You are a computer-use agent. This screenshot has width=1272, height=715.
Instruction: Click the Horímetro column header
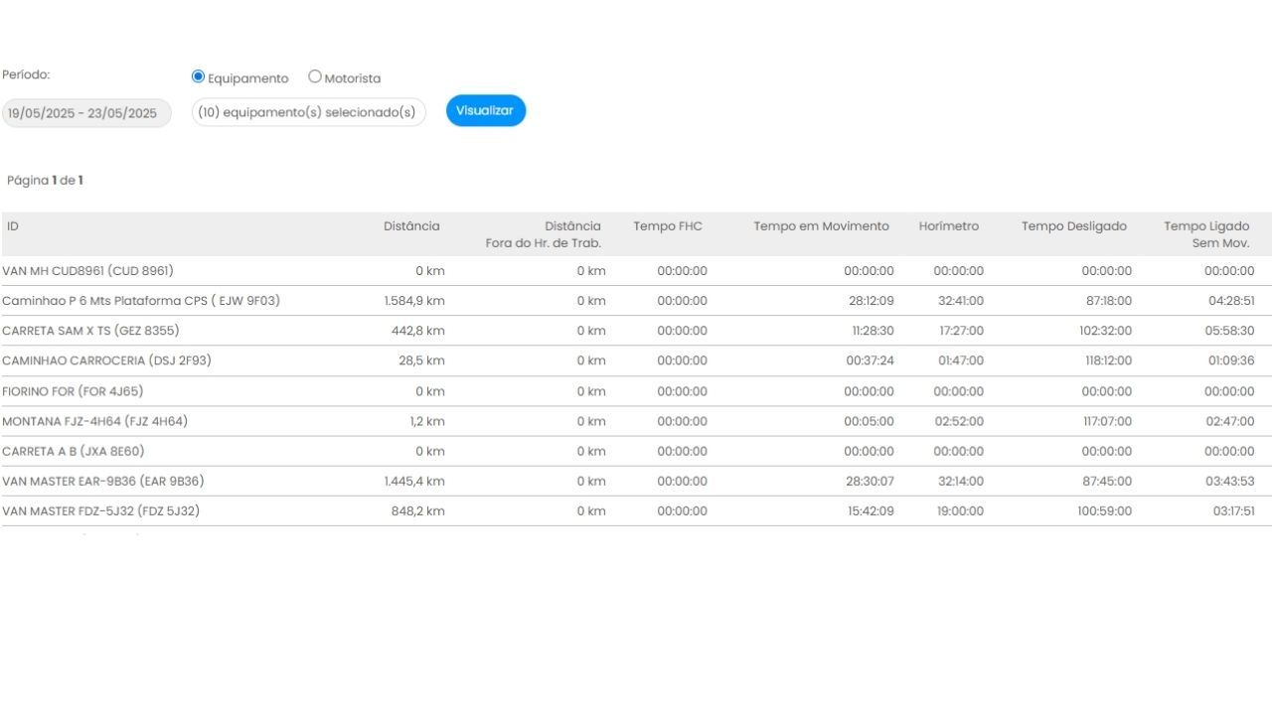pos(948,226)
